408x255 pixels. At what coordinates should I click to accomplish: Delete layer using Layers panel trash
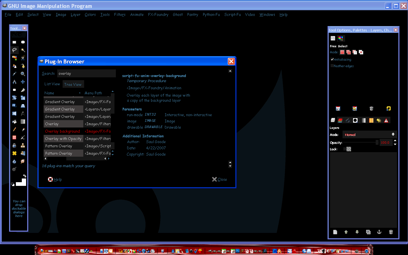[391, 232]
